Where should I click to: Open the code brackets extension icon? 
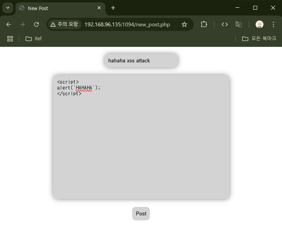225,24
